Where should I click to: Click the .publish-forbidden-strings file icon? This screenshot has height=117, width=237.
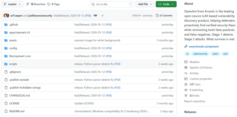[x=6, y=87]
